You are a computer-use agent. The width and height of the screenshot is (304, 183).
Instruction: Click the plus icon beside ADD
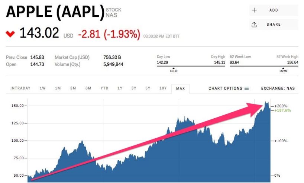[254, 10]
